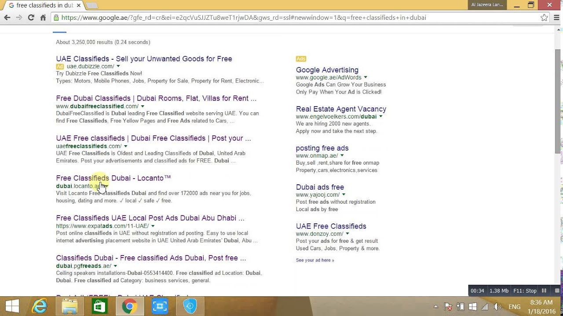Open the 'Dubai ads free' sidebar ad
The height and width of the screenshot is (316, 563).
point(320,187)
